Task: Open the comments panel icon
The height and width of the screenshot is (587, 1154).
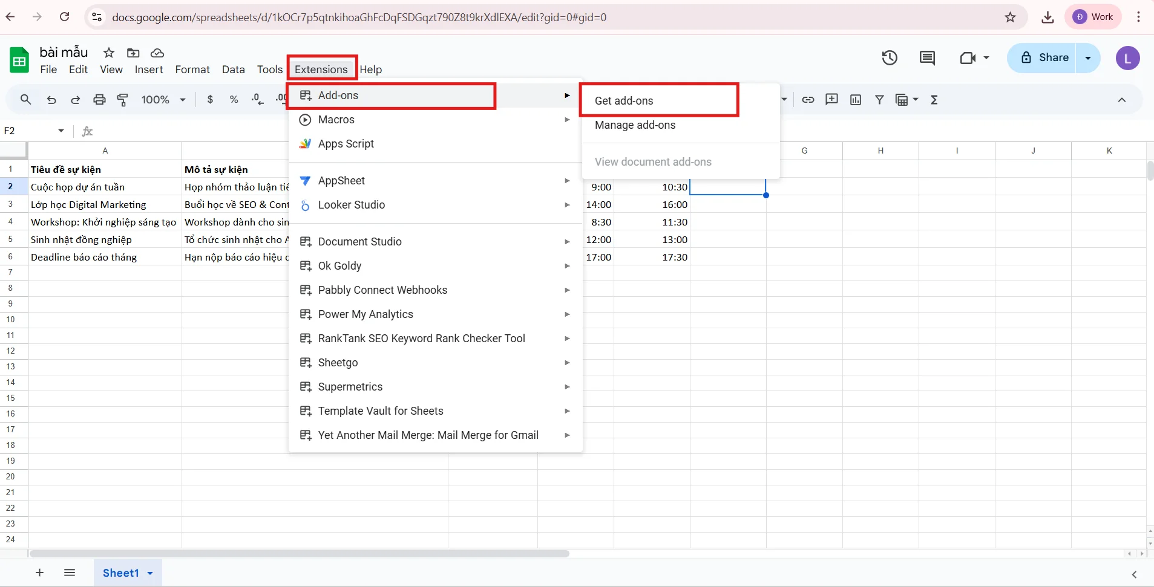Action: (x=927, y=58)
